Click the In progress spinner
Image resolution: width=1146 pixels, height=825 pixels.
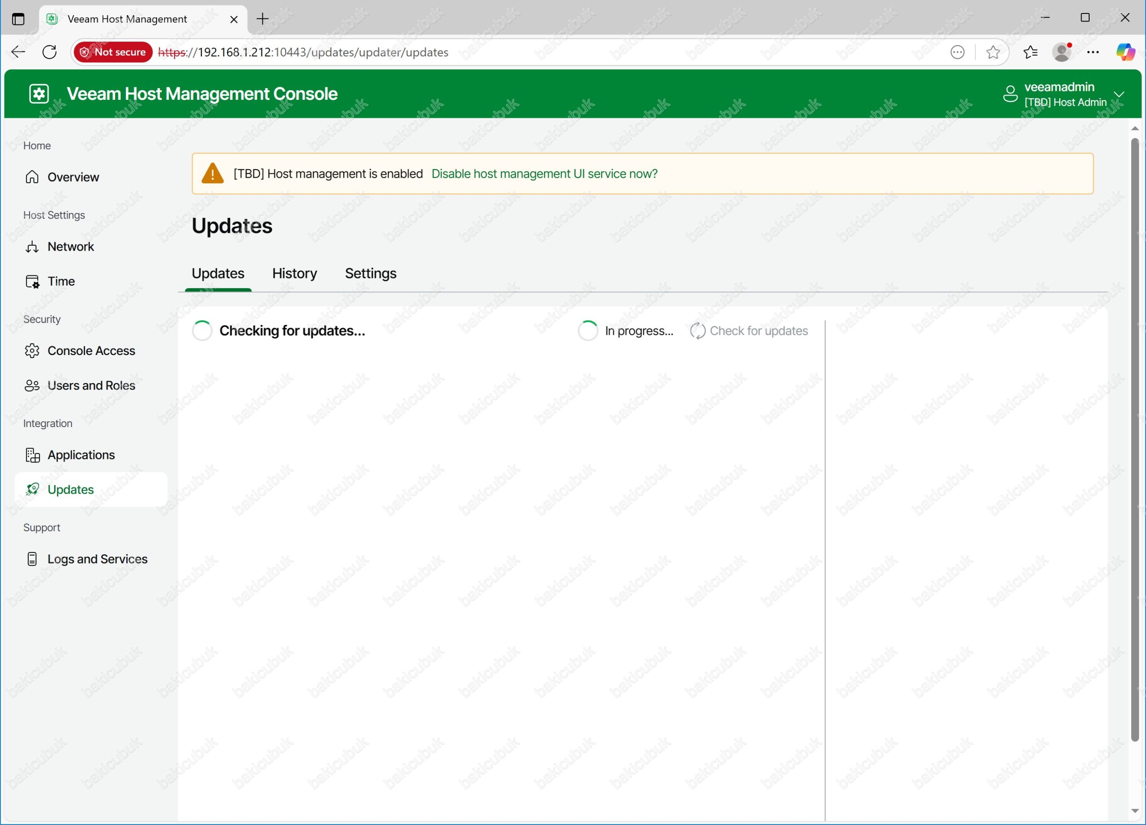tap(588, 331)
